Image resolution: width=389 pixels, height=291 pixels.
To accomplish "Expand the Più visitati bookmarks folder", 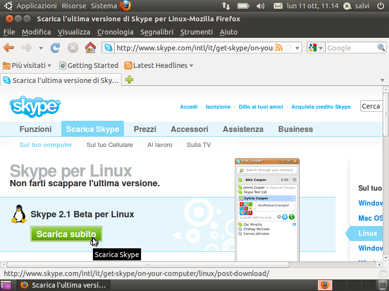I will [x=27, y=65].
